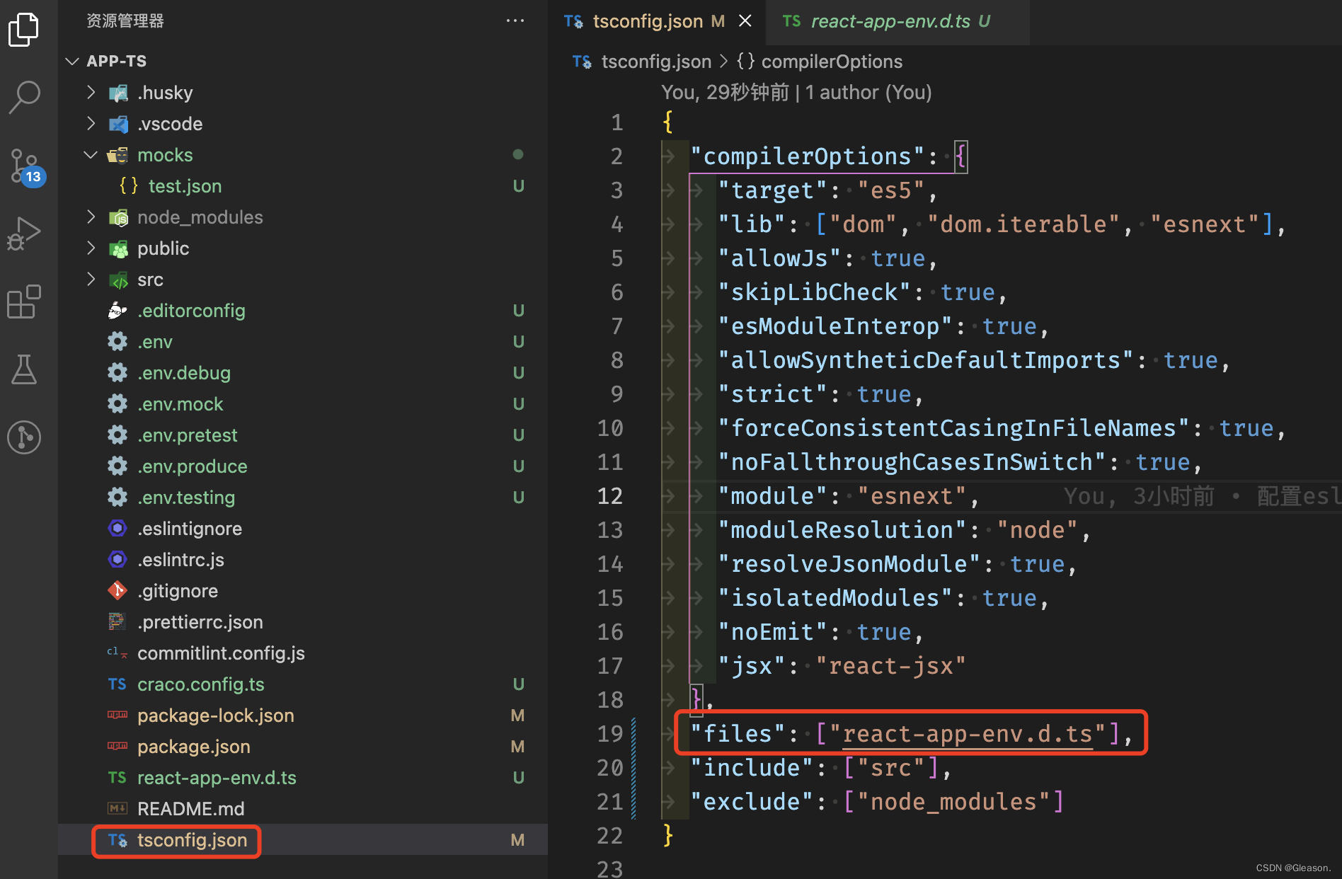
Task: Click the braces icon beside test.json
Action: tap(129, 185)
